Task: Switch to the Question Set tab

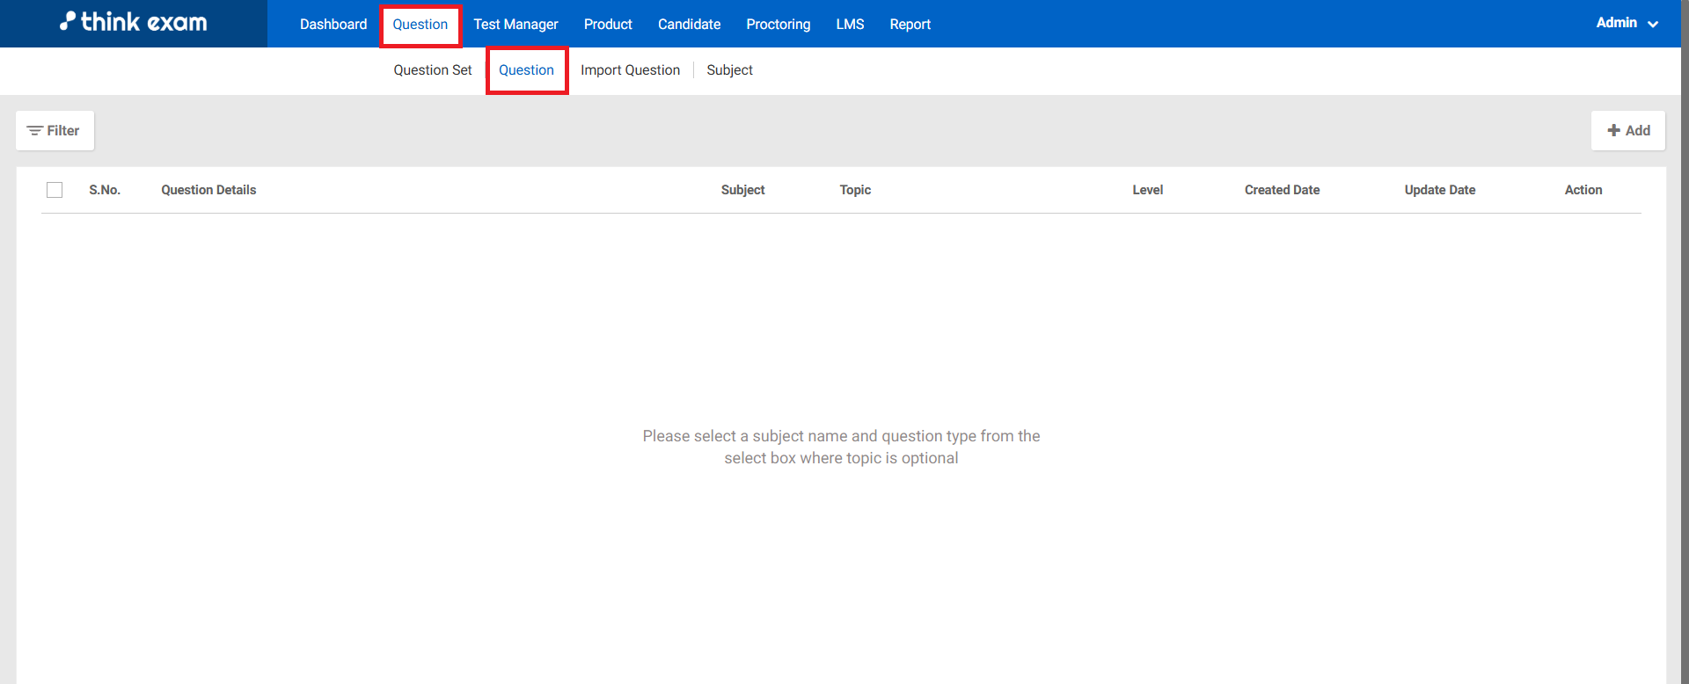Action: coord(432,70)
